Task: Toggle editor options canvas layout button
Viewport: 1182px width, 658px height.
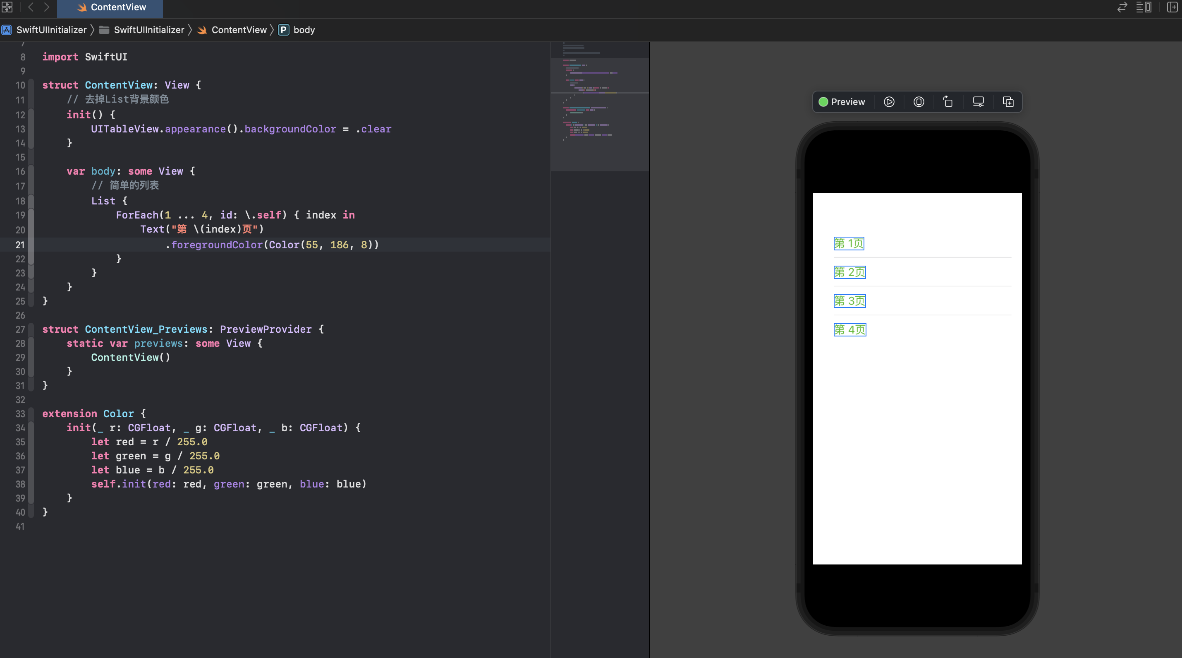Action: pyautogui.click(x=1144, y=7)
